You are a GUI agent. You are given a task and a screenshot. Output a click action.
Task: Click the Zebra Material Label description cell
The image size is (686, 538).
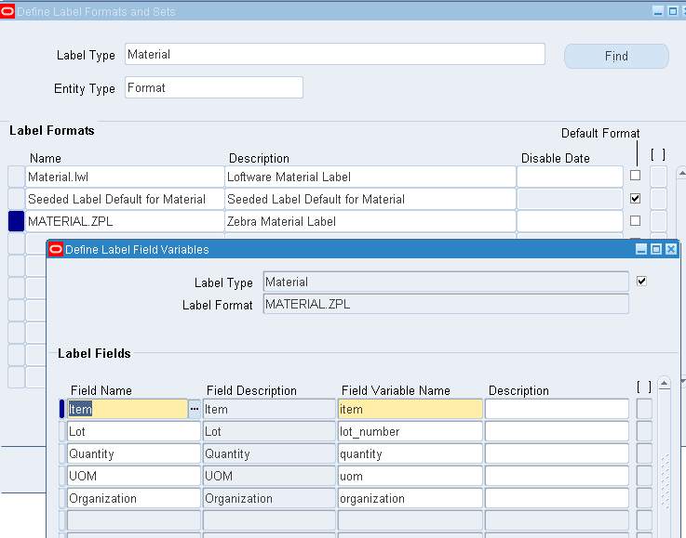coord(370,221)
